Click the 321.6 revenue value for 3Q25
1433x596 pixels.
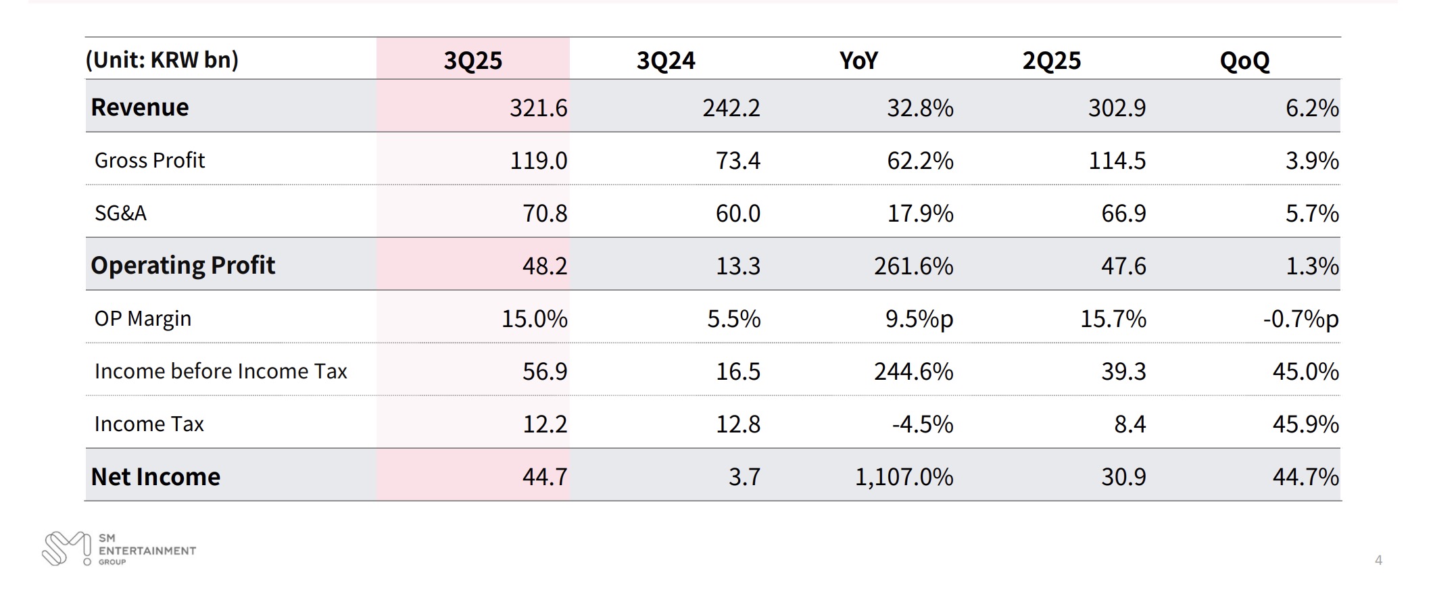tap(538, 108)
